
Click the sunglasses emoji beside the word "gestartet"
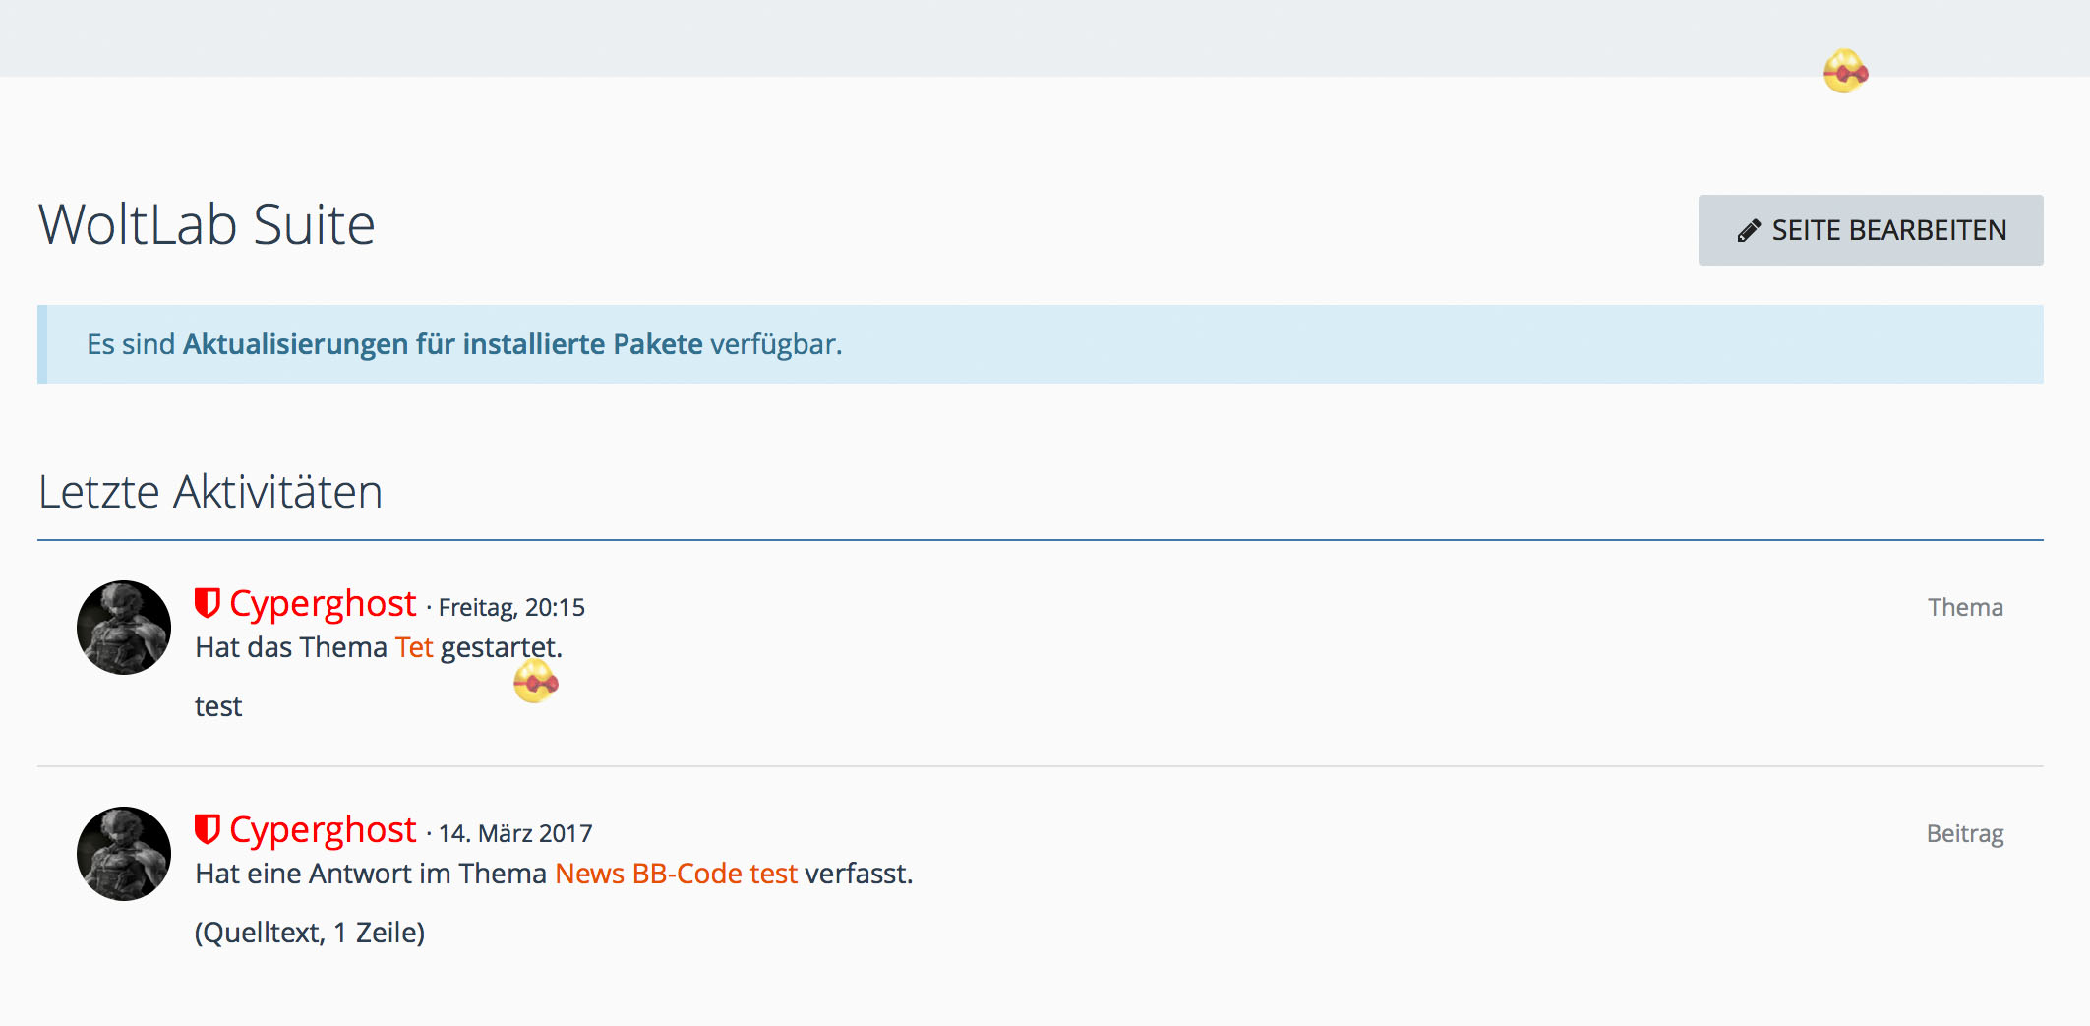pyautogui.click(x=536, y=682)
